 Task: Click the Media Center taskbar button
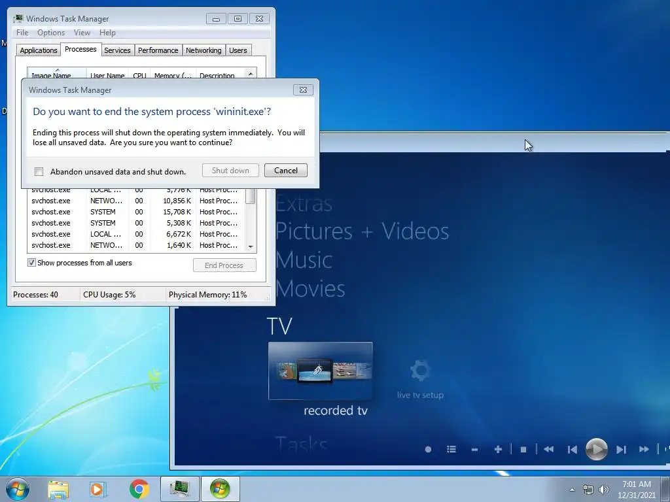point(220,489)
